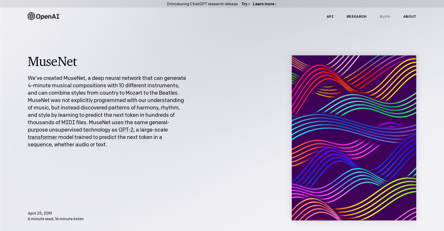The height and width of the screenshot is (231, 444).
Task: Click the external-link arrow beside Try
Action: (248, 4)
